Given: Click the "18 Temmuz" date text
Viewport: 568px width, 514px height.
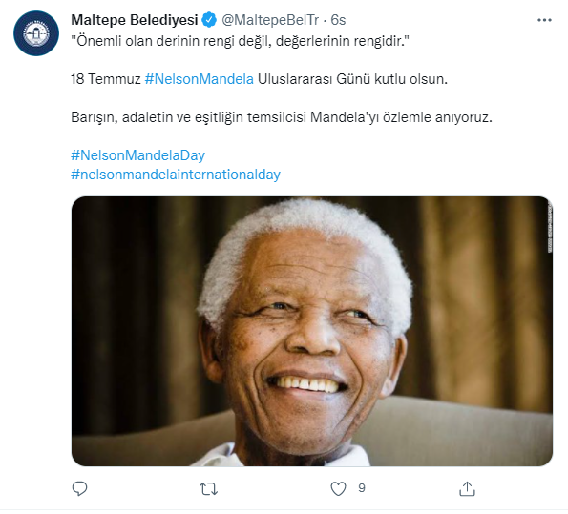Looking at the screenshot, I should click(106, 79).
